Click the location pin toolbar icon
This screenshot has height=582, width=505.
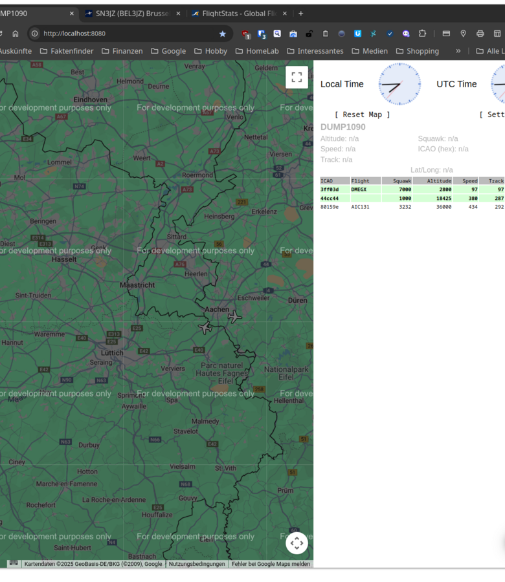point(463,34)
